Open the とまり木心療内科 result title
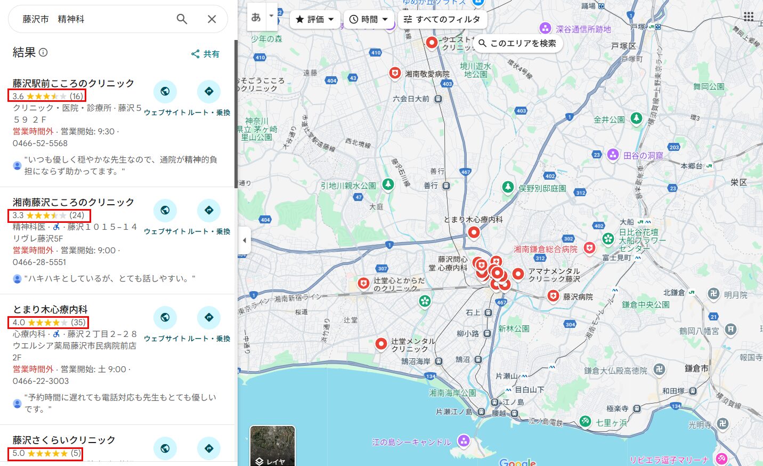The width and height of the screenshot is (763, 466). [x=50, y=309]
